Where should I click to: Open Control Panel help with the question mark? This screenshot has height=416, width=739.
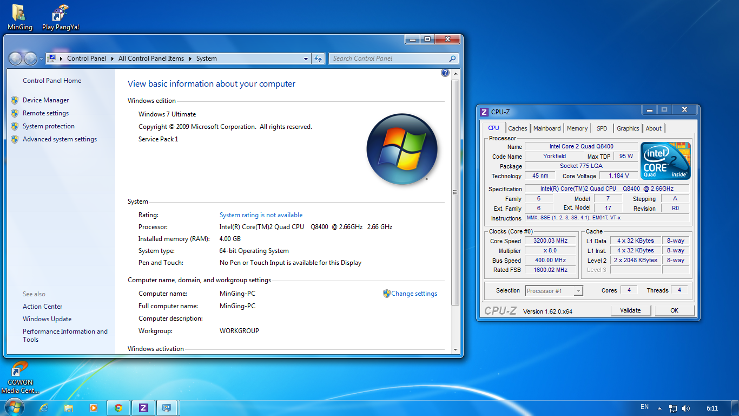pos(445,73)
